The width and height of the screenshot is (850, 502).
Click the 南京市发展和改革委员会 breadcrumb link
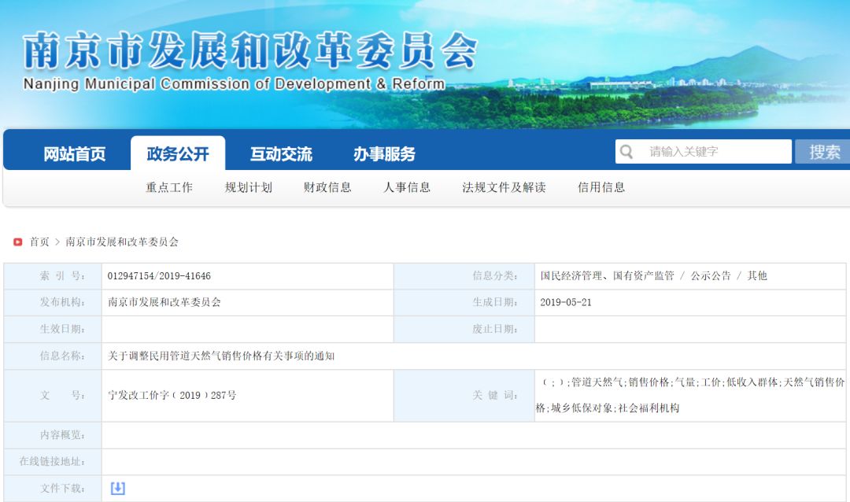tap(122, 242)
